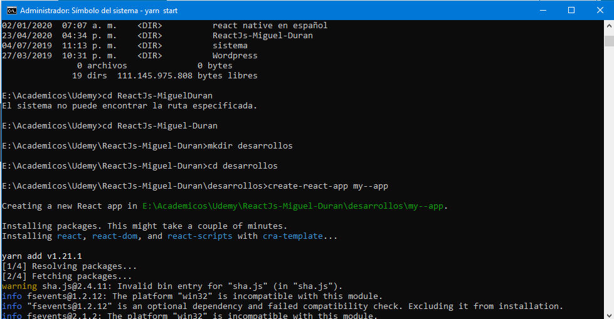Click the blue "cra-template" text

tap(293, 236)
